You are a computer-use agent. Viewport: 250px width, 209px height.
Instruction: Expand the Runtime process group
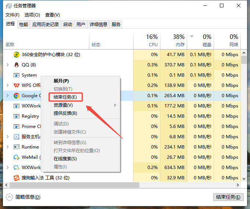(7, 147)
